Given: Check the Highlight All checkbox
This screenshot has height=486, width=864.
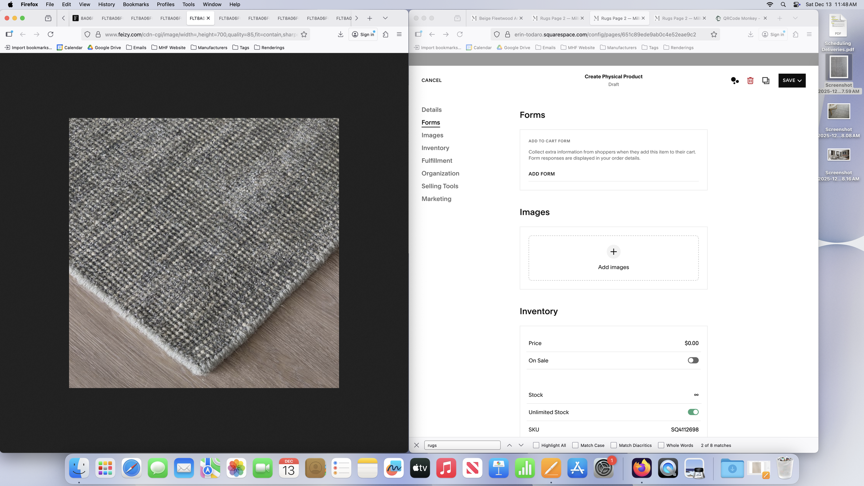Looking at the screenshot, I should 536,445.
